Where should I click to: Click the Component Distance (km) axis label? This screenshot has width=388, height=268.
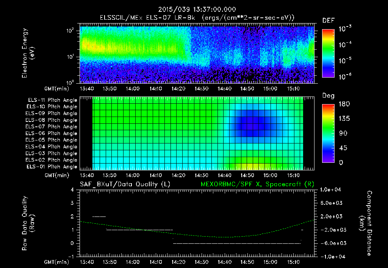click(366, 223)
